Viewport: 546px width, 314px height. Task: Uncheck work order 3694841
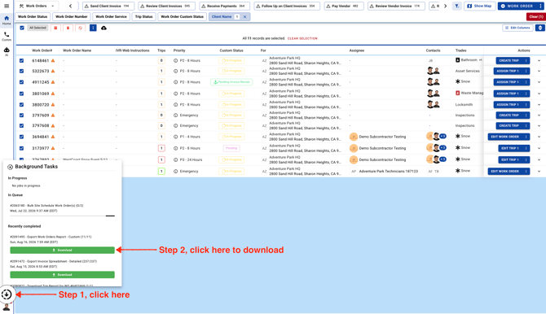[x=21, y=137]
